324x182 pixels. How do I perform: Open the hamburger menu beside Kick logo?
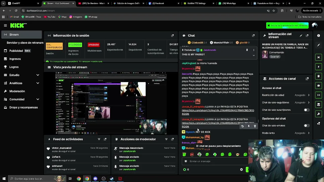tap(5, 25)
